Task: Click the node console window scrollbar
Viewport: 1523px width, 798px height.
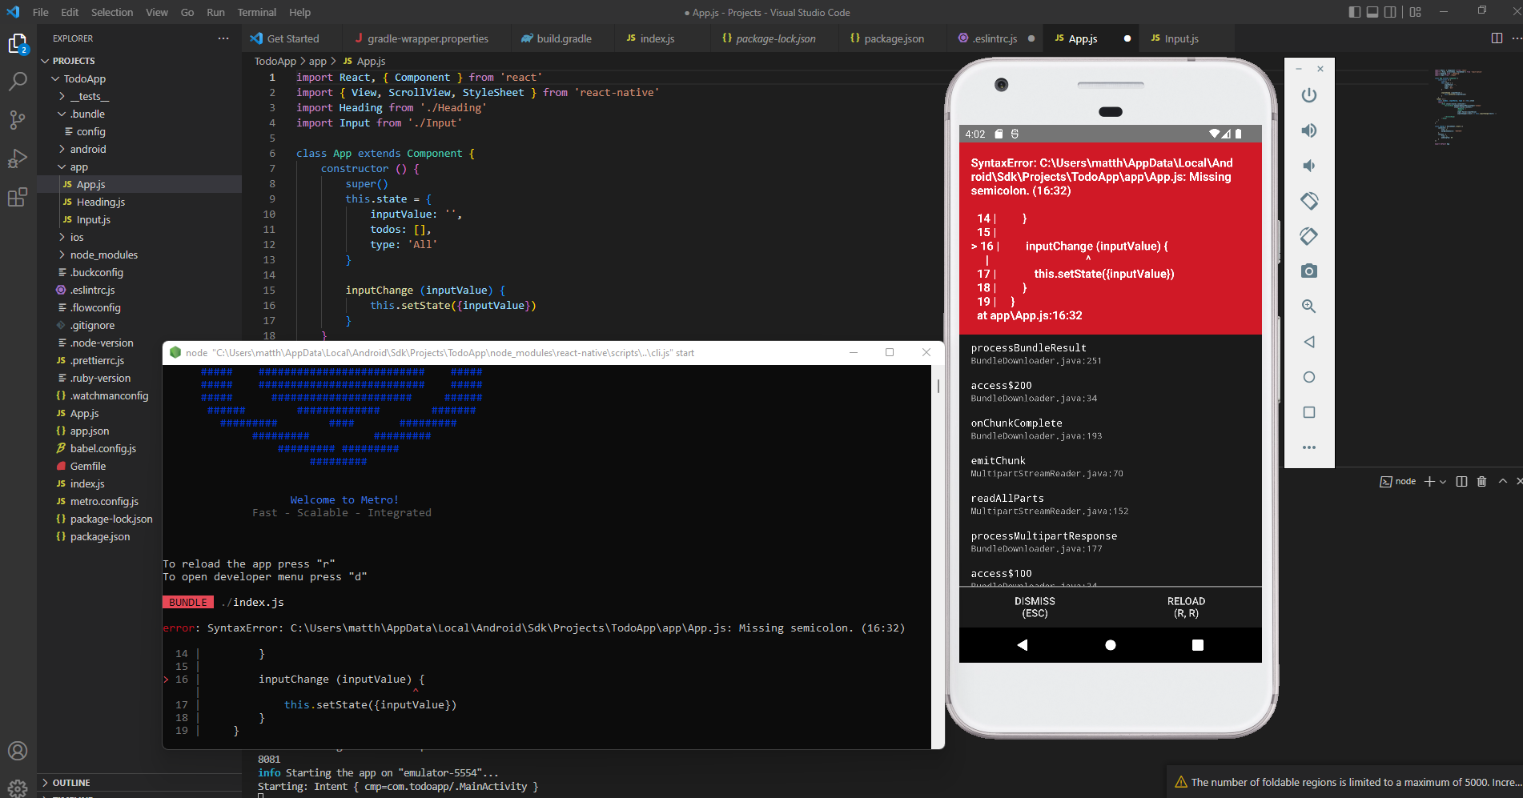Action: 938,386
